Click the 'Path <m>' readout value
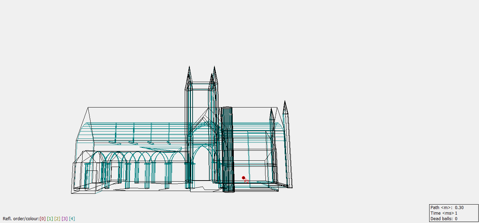The image size is (479, 223). pyautogui.click(x=459, y=207)
